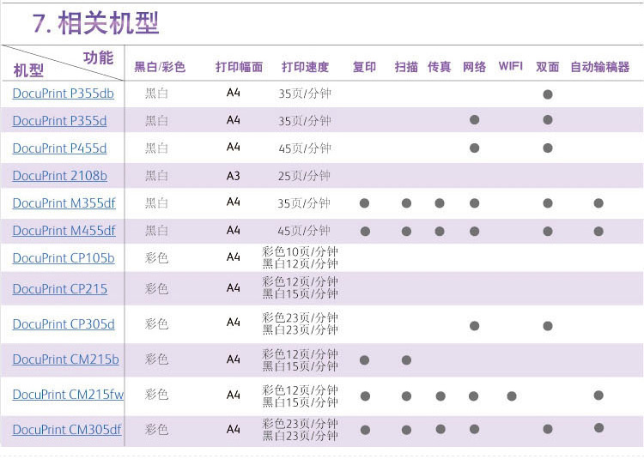
Task: Click the 彩色 cell for DocuPrint CP105b
Action: click(156, 258)
